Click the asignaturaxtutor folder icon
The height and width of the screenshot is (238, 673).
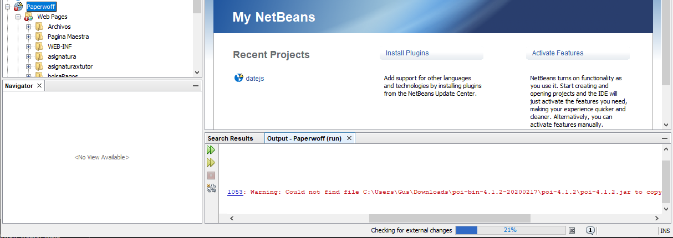39,66
